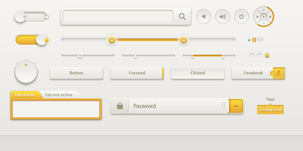Click the Password input field
This screenshot has height=151, width=303.
coord(174,106)
